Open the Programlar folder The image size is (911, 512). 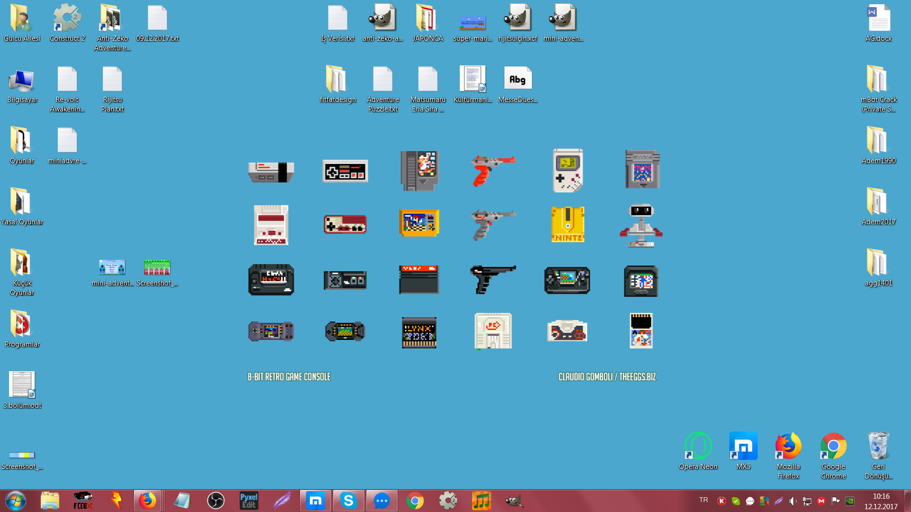[22, 329]
